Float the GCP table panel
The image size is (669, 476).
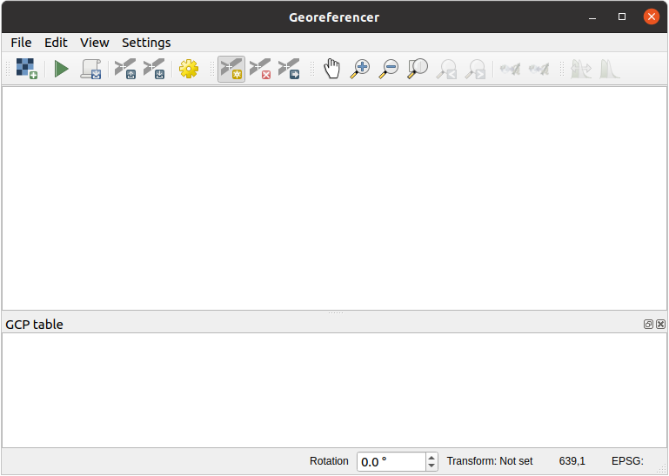click(x=648, y=324)
